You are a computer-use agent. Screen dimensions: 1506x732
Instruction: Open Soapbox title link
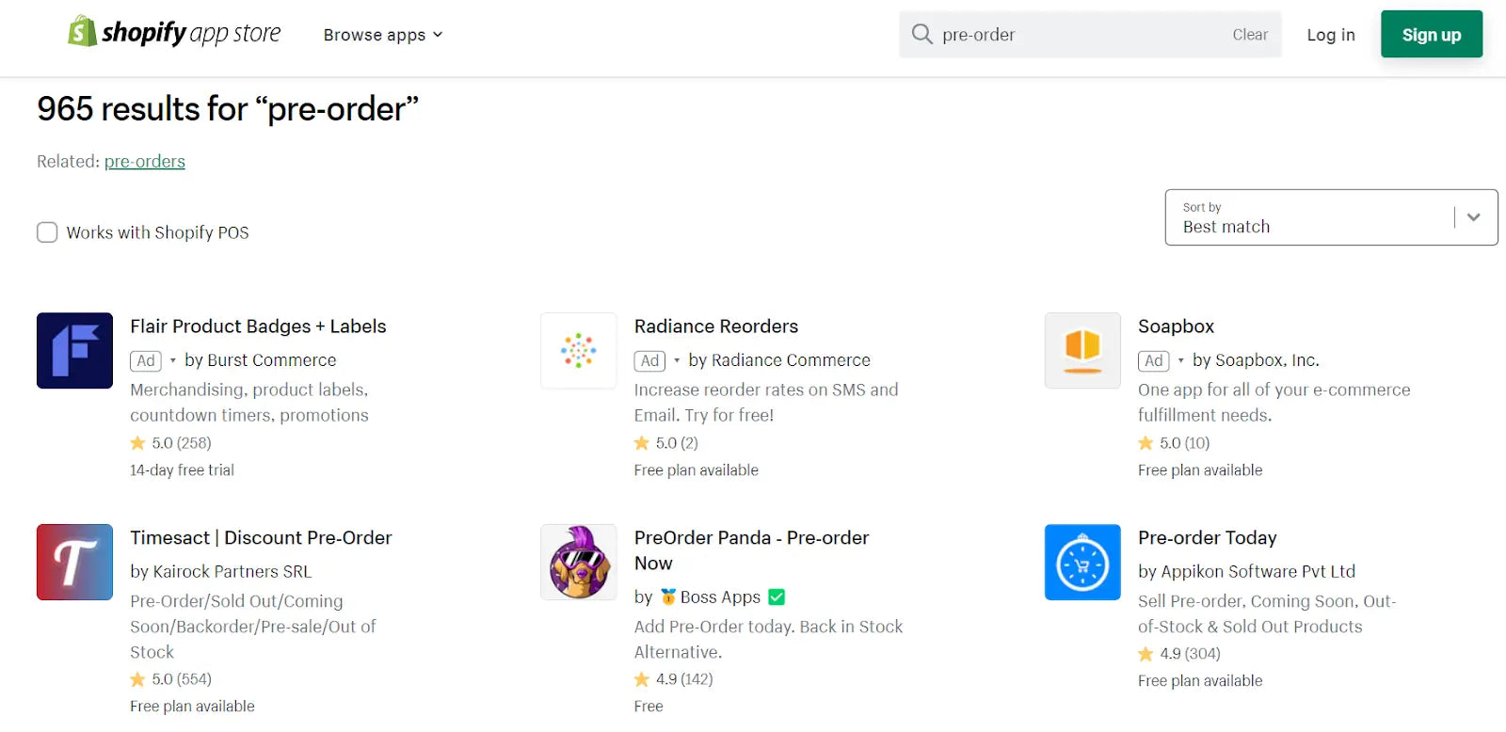[1176, 326]
